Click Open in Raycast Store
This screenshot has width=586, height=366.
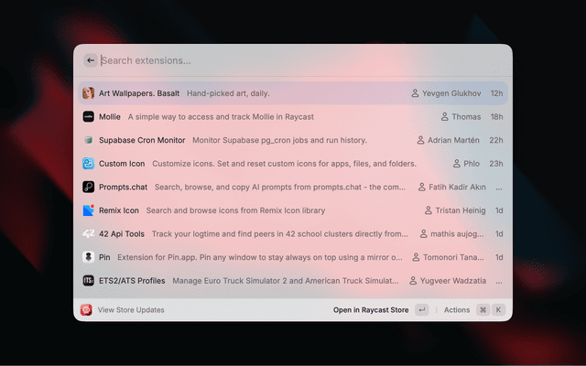[x=371, y=310]
